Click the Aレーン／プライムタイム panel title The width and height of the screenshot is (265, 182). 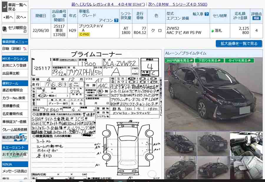pos(186,53)
